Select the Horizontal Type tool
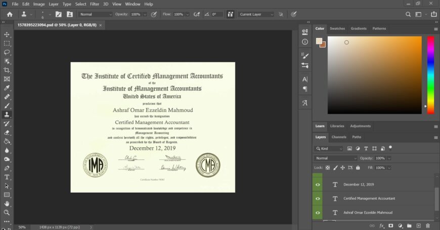The width and height of the screenshot is (440, 230). coord(7,177)
